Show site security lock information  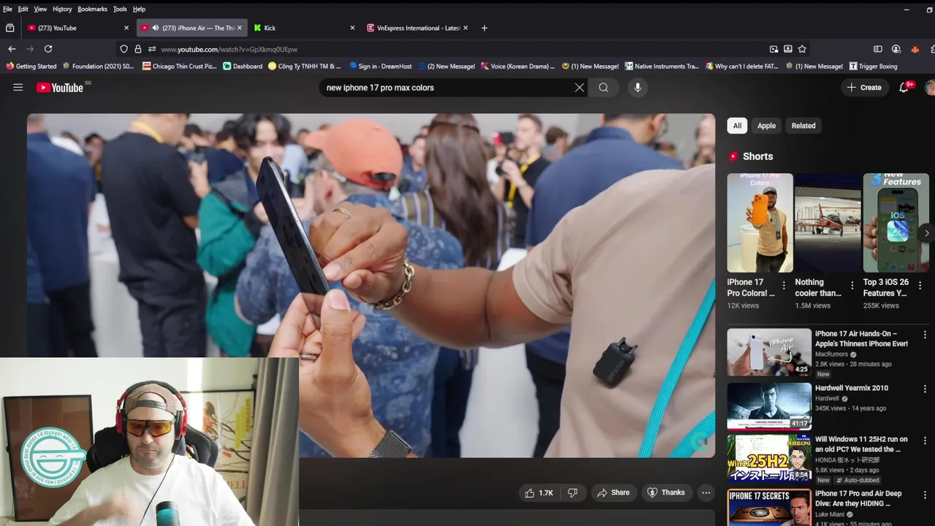click(x=138, y=49)
